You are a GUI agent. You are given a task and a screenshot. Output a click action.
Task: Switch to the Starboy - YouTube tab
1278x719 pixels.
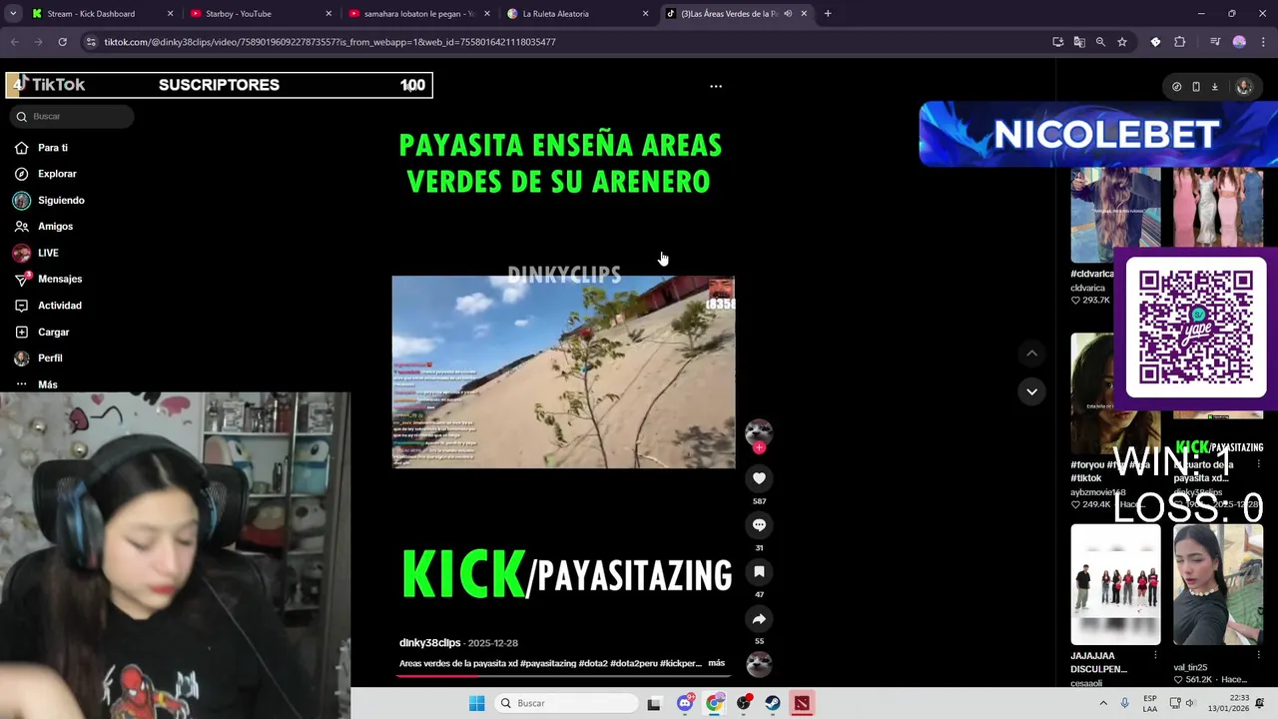262,14
